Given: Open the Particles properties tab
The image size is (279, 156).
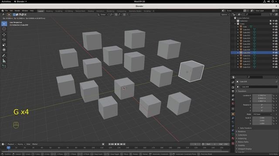Looking at the screenshot, I should point(233,122).
